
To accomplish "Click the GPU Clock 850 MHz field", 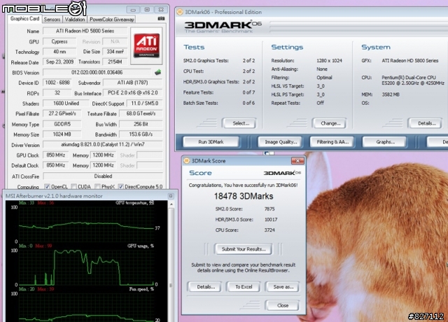I will click(56, 155).
